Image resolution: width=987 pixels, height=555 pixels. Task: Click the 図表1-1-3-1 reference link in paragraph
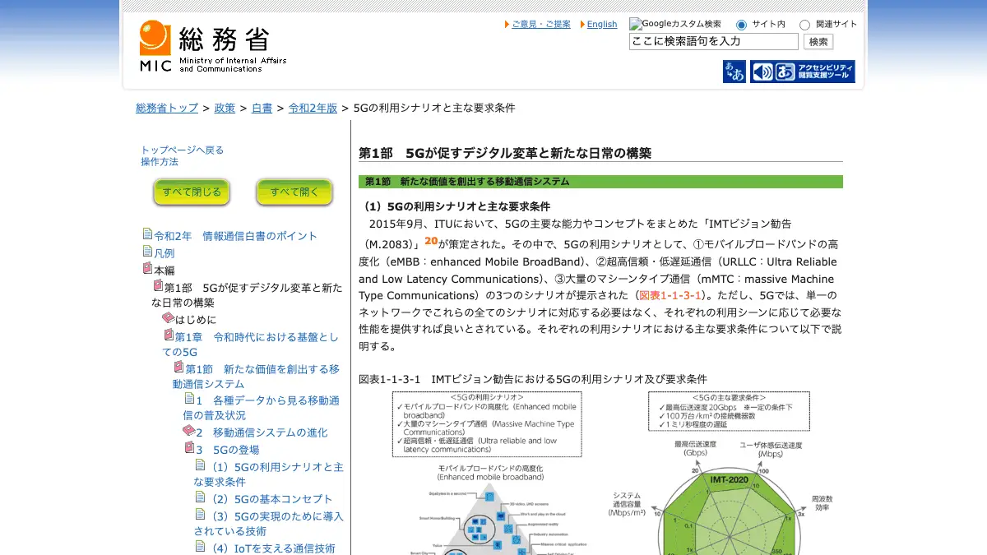[670, 295]
